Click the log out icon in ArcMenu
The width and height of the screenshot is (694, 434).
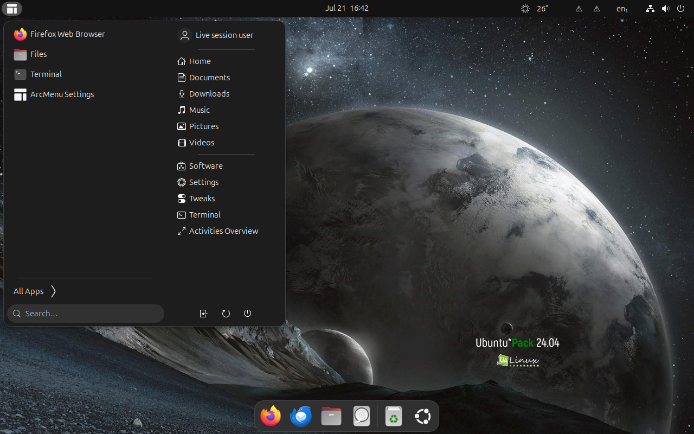tap(204, 314)
